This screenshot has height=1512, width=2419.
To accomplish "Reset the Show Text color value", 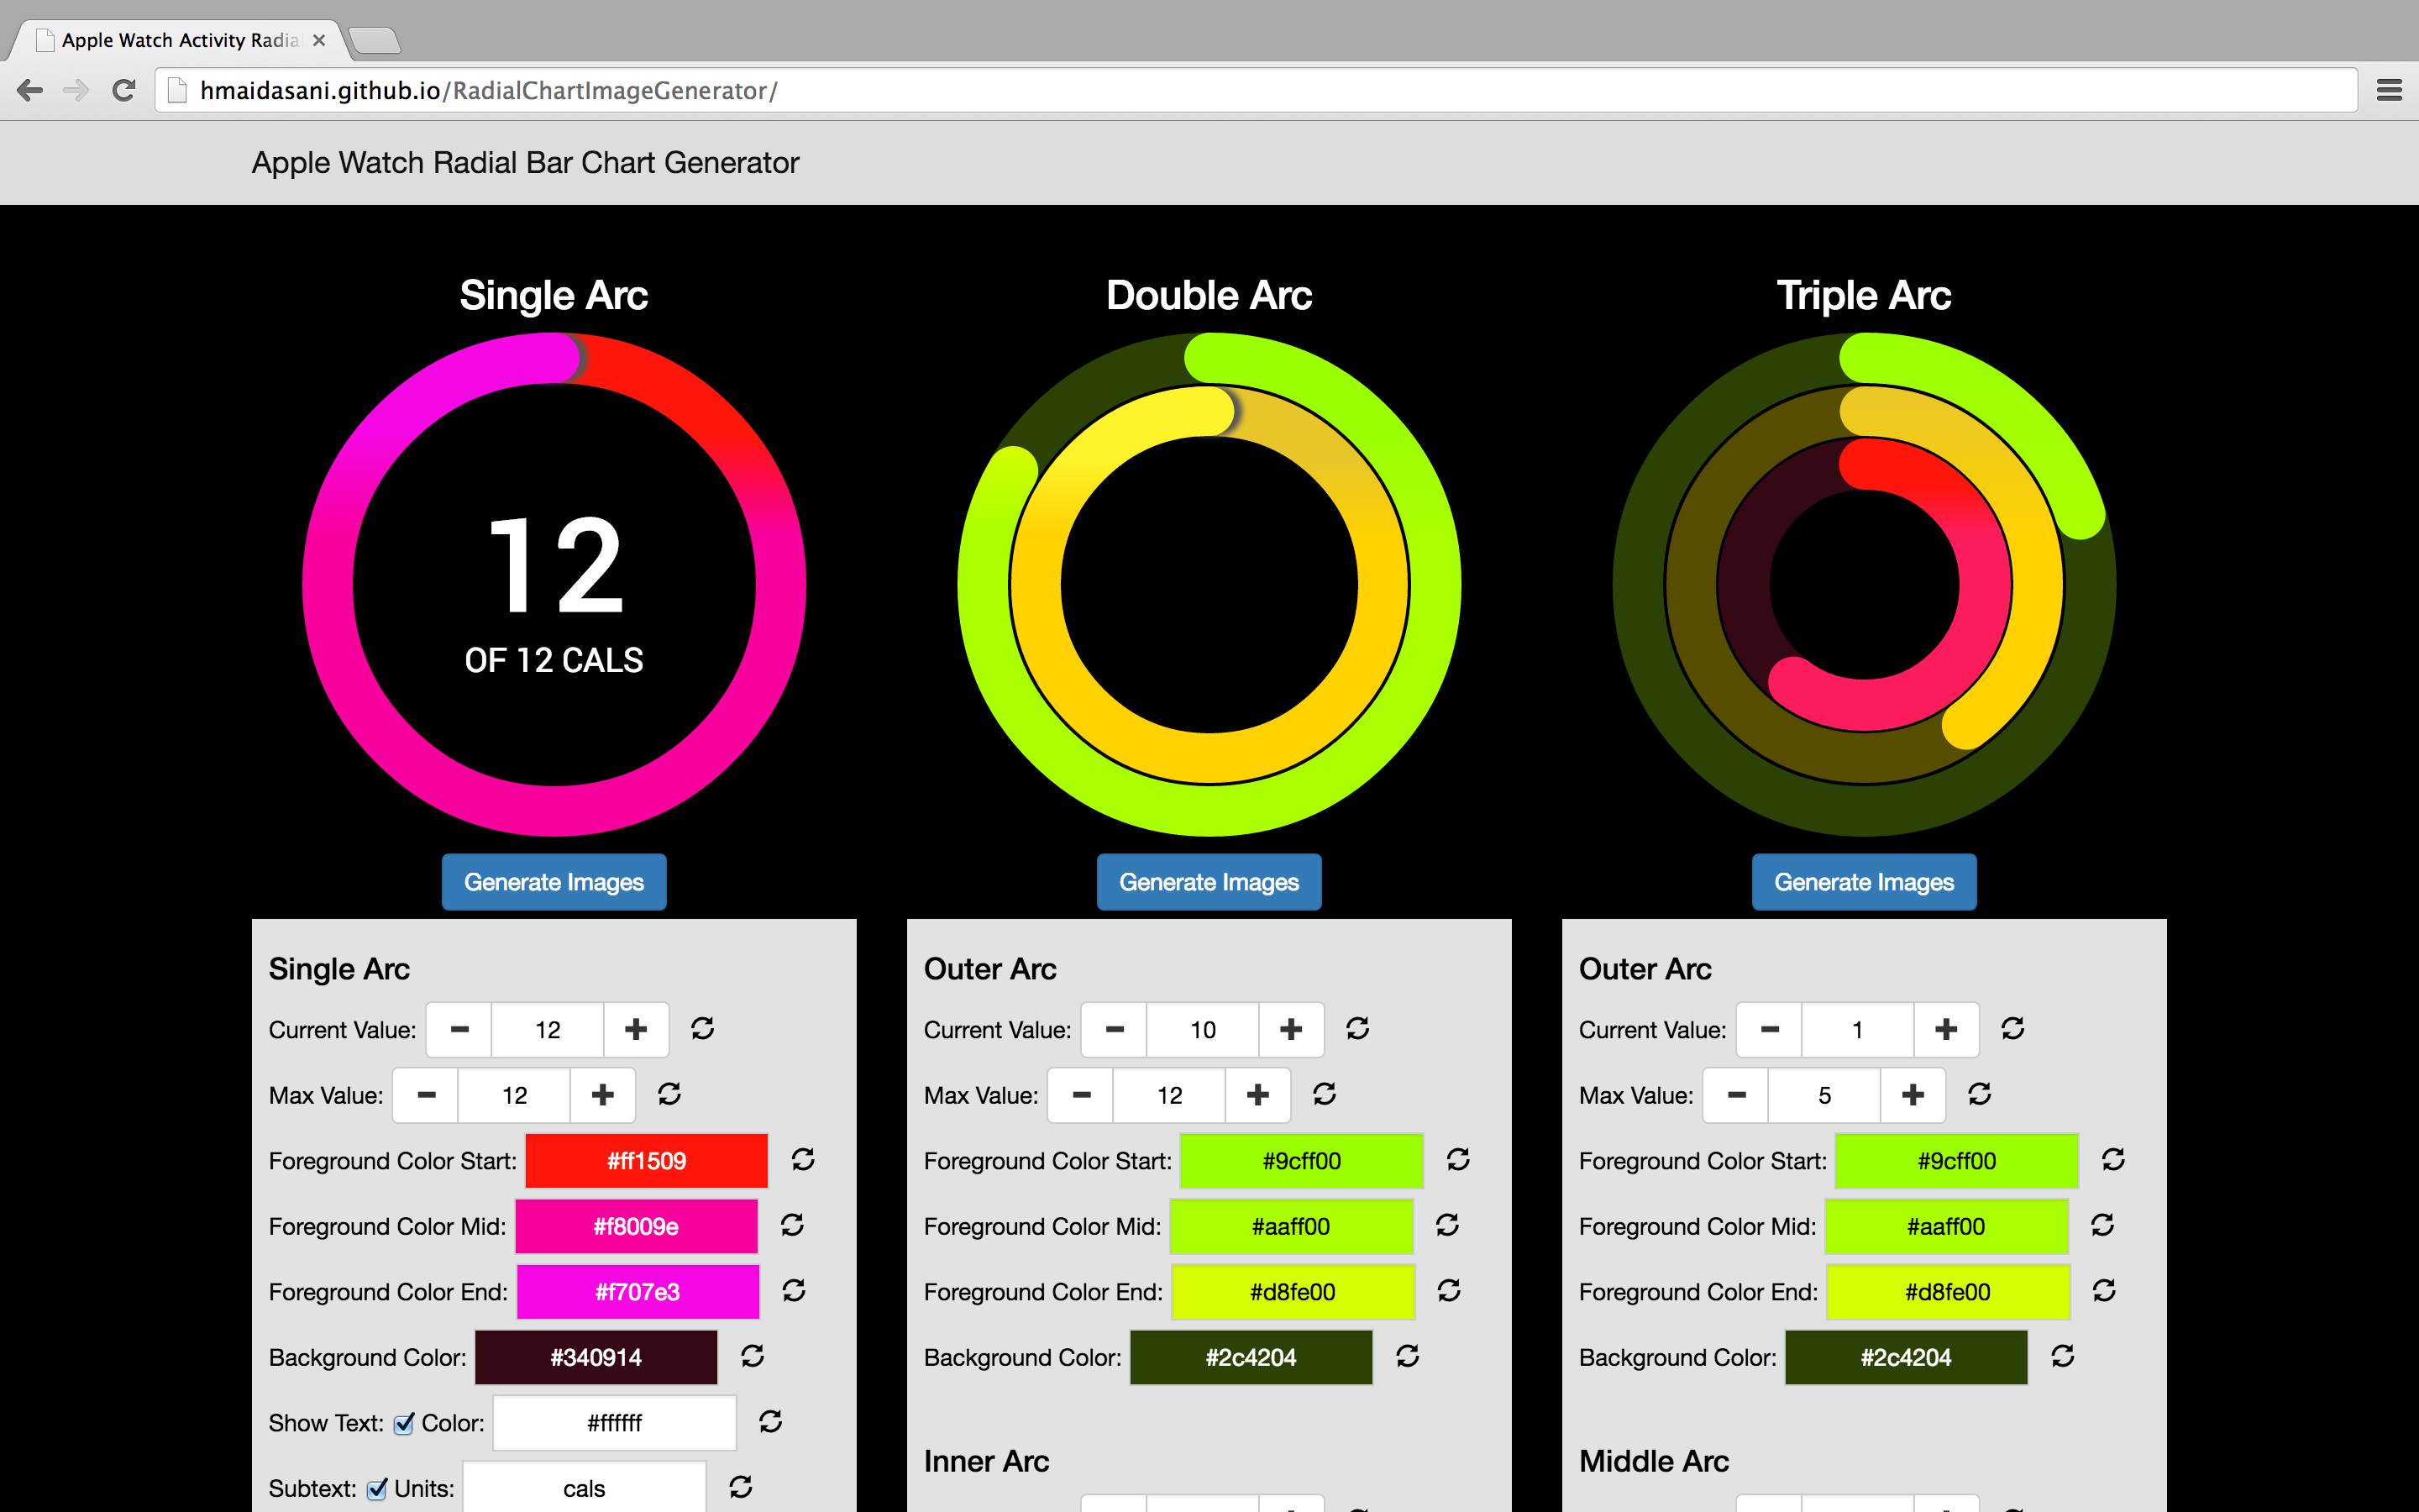I will click(769, 1421).
